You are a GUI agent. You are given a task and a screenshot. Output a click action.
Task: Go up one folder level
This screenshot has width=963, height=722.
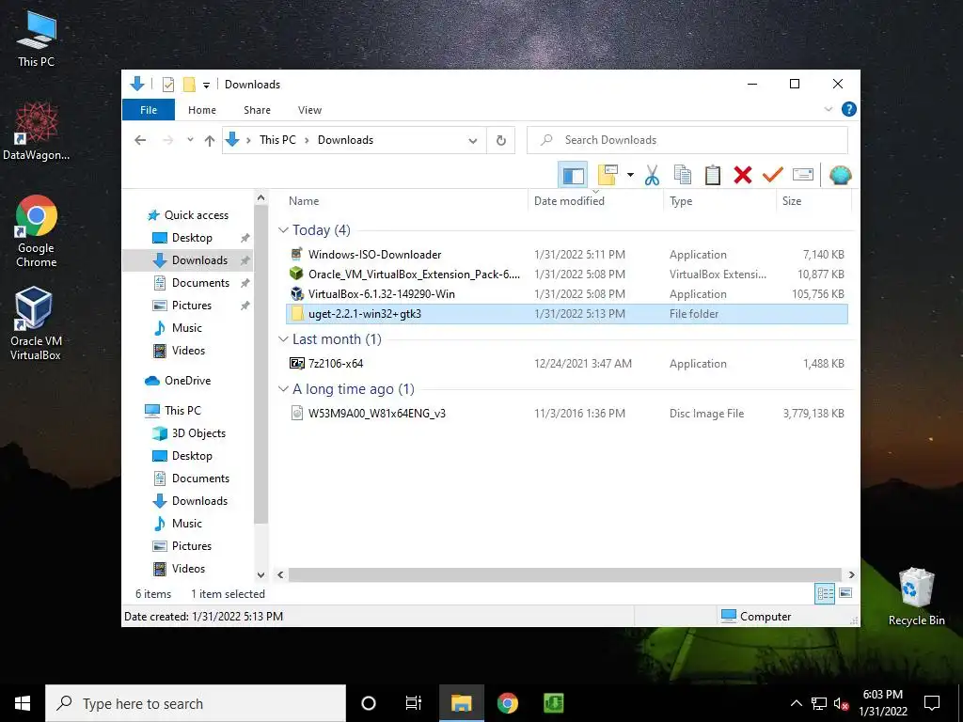(x=210, y=141)
